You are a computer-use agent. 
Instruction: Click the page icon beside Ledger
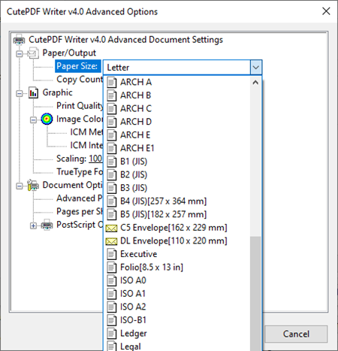tap(112, 334)
